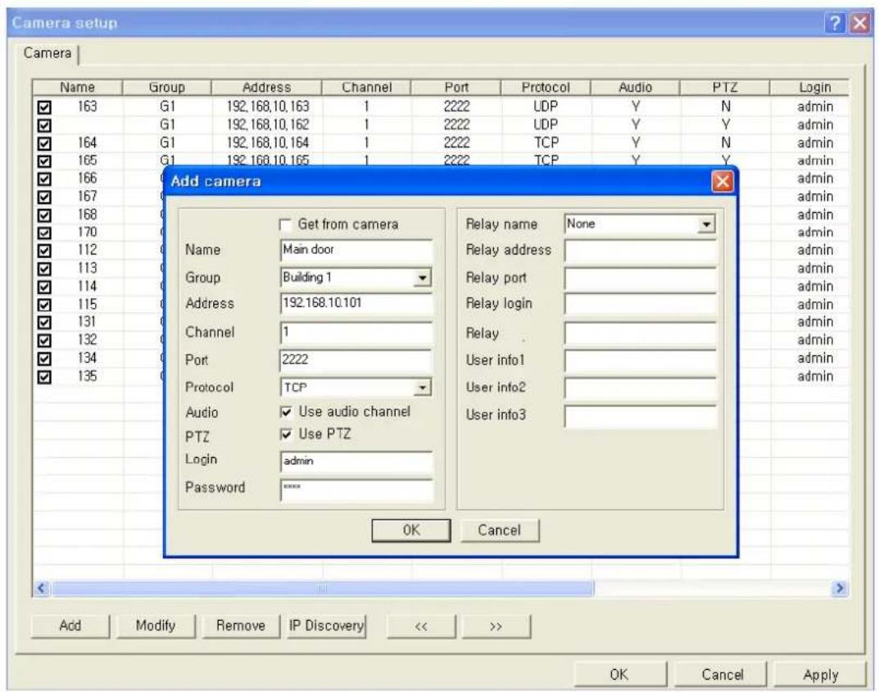Screen dimensions: 879x692
Task: Click OK in Camera setup window
Action: pyautogui.click(x=619, y=675)
